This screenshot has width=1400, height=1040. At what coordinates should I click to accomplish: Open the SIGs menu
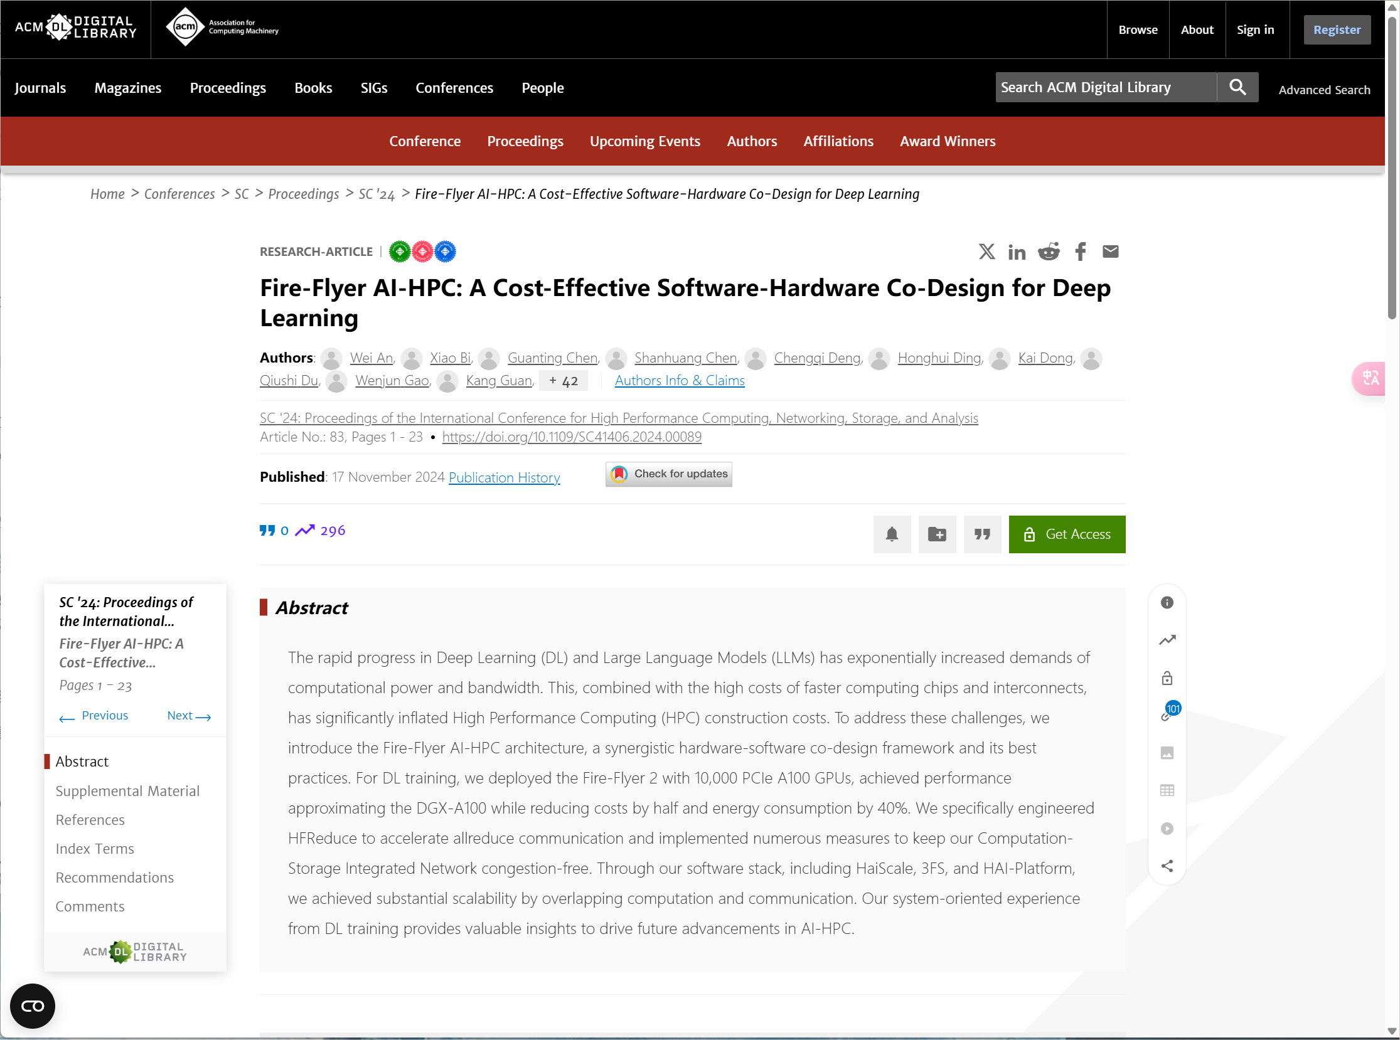click(374, 88)
